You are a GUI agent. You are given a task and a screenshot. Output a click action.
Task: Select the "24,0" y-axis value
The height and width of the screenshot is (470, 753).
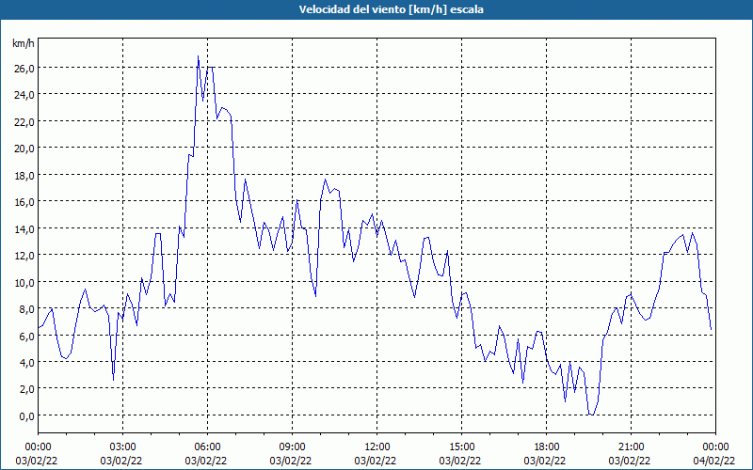(26, 95)
